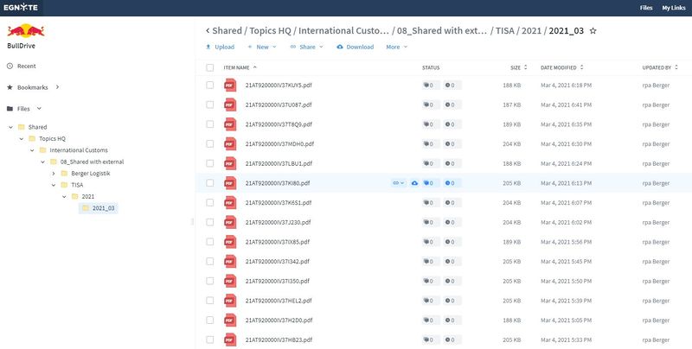Viewport: 692px width, 349px height.
Task: Click PDF icon of 21AT920000IV37LBU1.pdf
Action: (x=230, y=163)
